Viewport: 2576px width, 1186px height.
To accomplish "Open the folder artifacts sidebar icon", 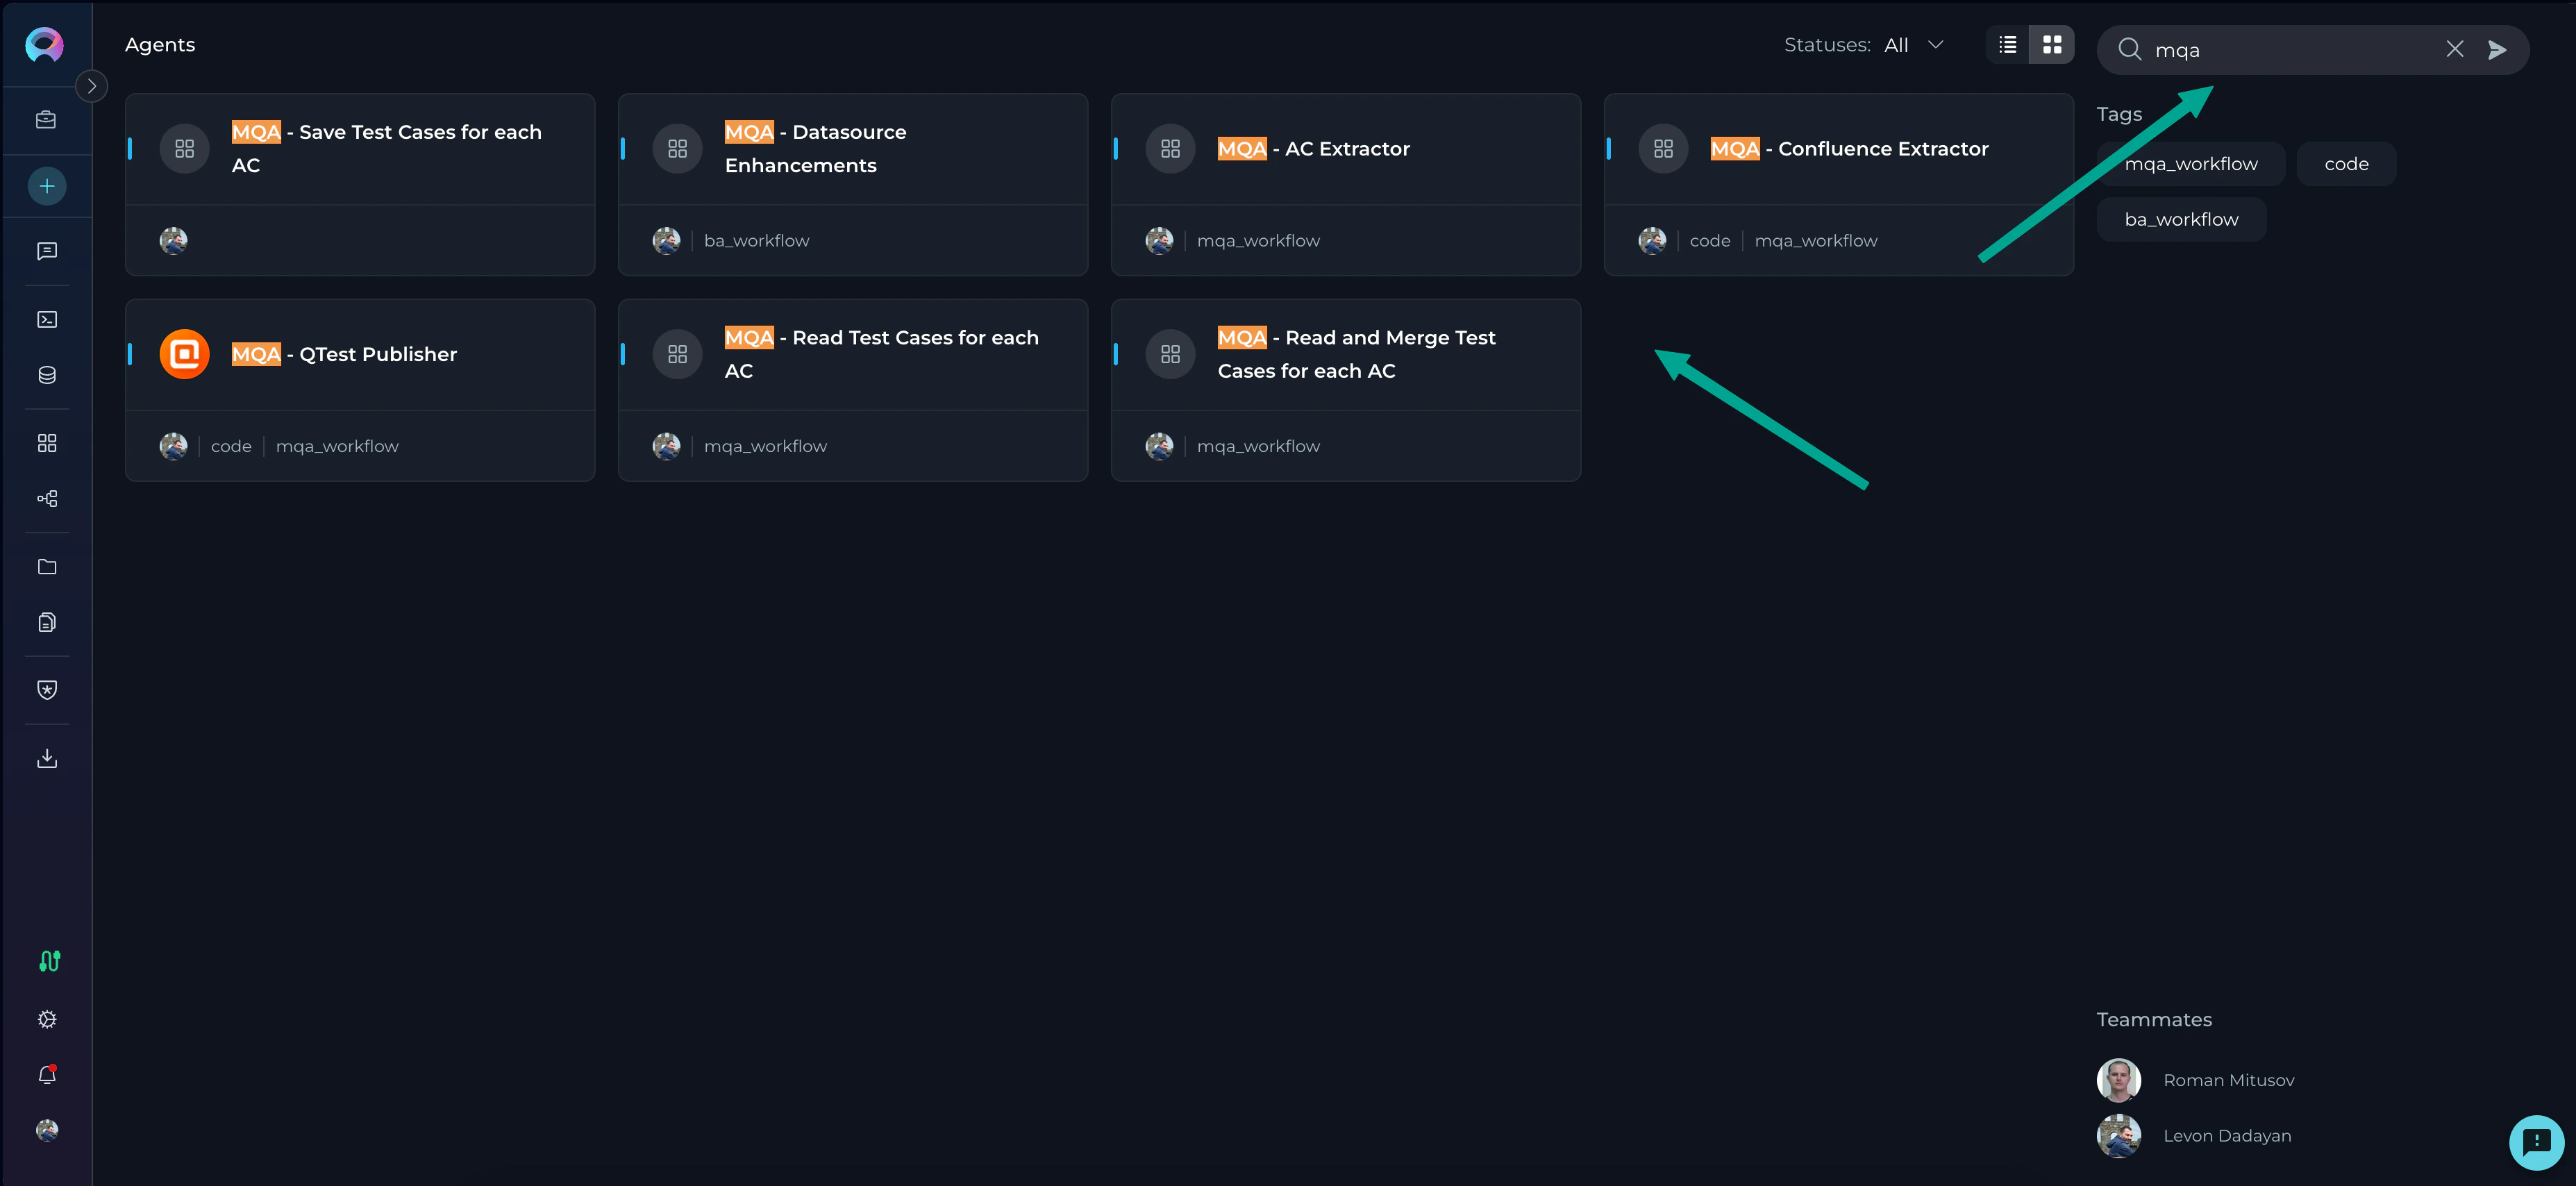I will pyautogui.click(x=47, y=567).
